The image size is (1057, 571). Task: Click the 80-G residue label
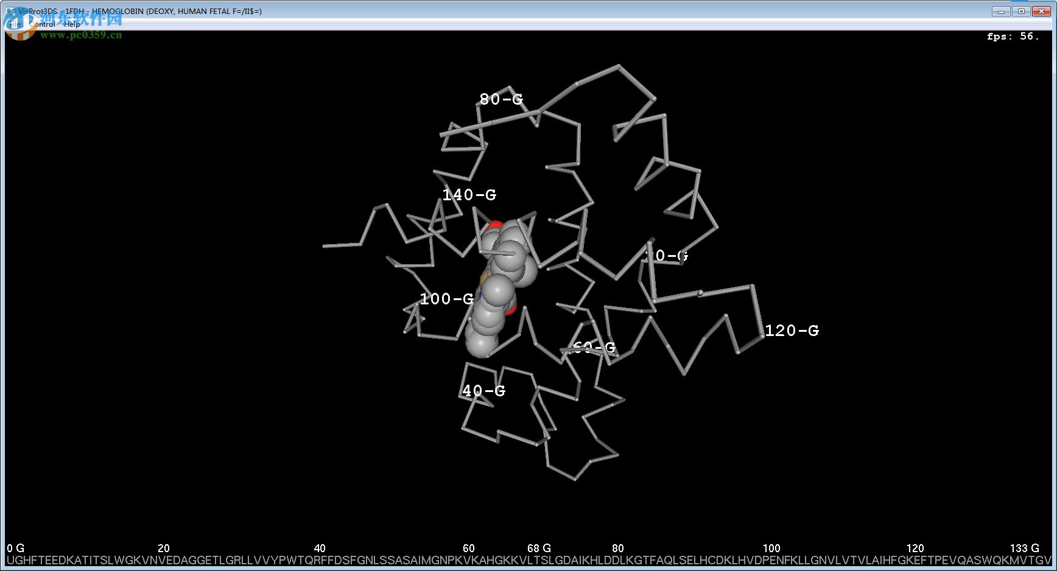click(x=501, y=99)
